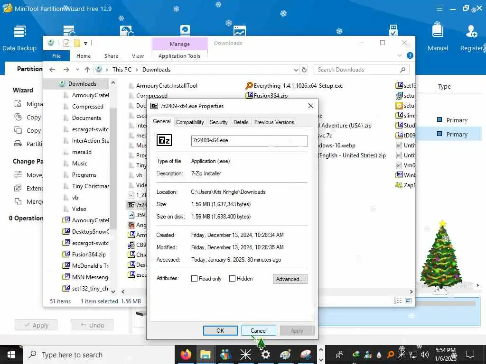Open the paint palette taskbar app

(x=285, y=355)
